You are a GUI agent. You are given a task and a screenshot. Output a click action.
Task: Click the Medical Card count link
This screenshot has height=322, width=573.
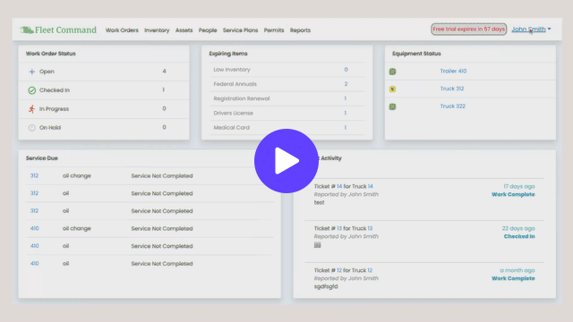click(x=345, y=127)
